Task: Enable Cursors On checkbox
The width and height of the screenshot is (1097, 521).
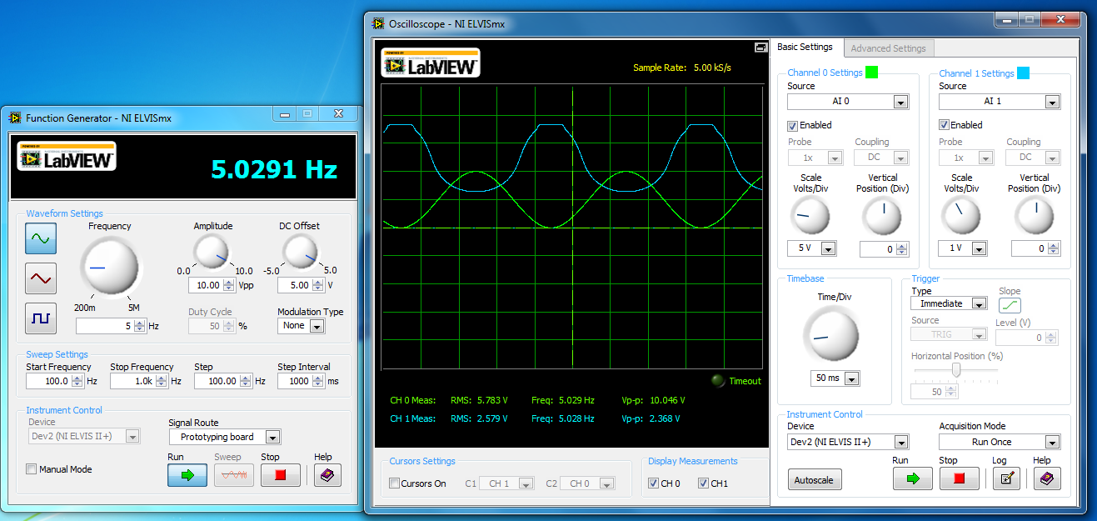Action: coord(395,483)
